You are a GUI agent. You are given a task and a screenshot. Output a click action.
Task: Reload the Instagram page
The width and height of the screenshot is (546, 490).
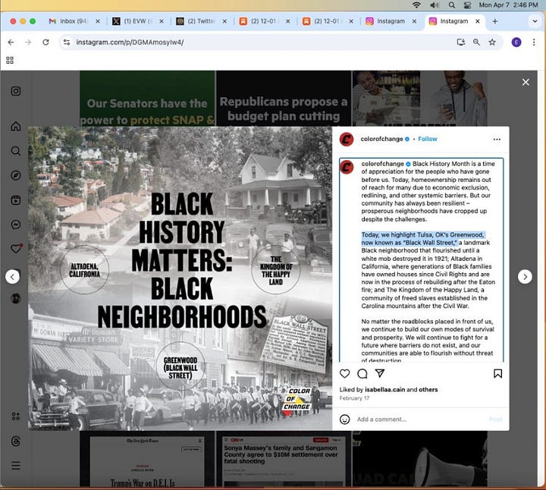[x=45, y=42]
